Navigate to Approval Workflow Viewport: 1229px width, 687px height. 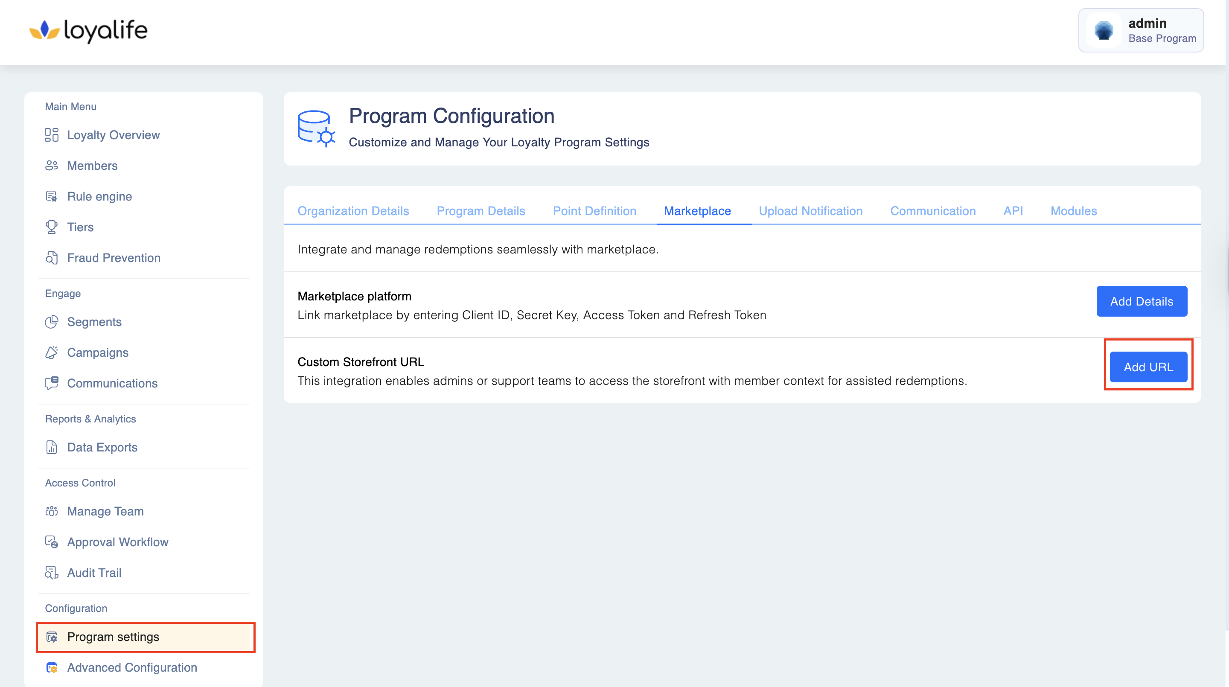pos(117,542)
